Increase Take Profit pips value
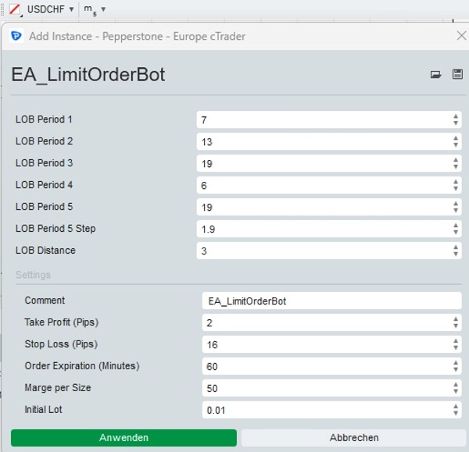 [456, 319]
